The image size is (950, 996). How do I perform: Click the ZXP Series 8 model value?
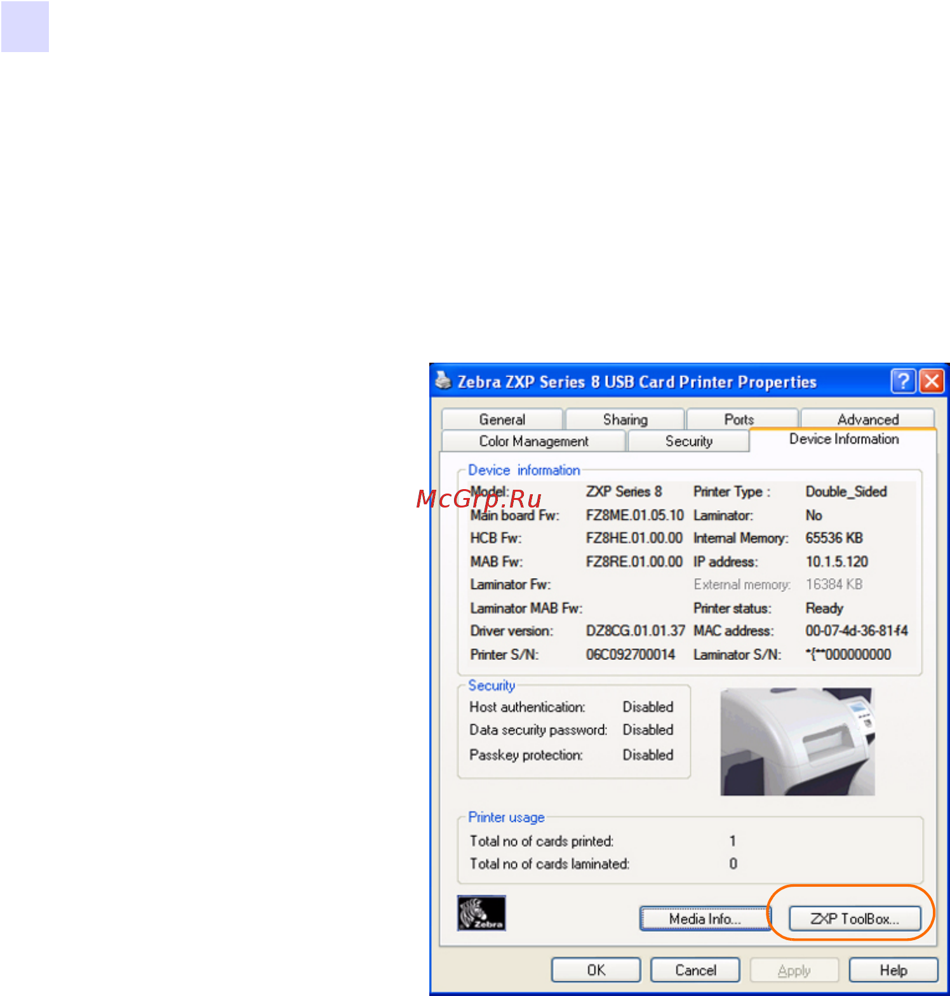coord(624,492)
